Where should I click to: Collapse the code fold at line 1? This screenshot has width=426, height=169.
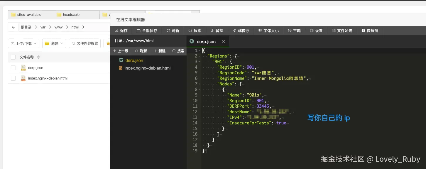click(200, 50)
